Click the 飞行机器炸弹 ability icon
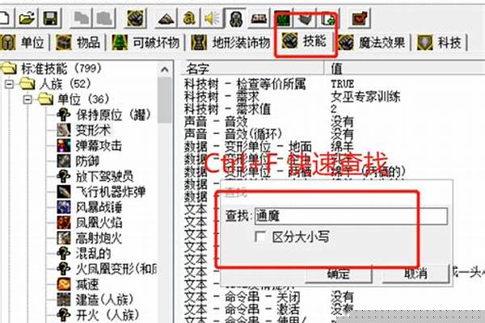 point(64,191)
